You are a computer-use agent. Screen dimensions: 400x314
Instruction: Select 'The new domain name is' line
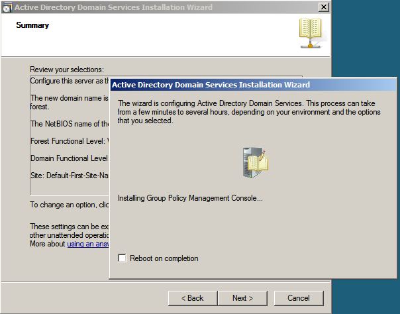(x=70, y=98)
